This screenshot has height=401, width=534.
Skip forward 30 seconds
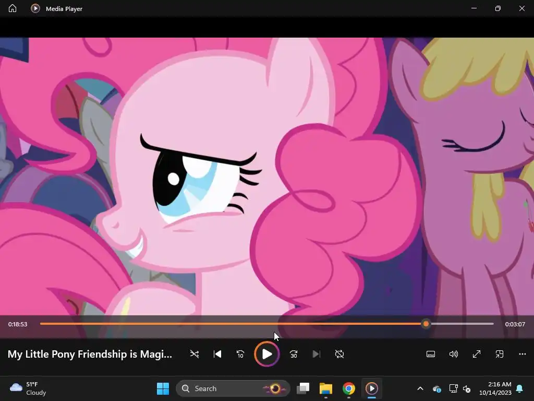tap(294, 354)
